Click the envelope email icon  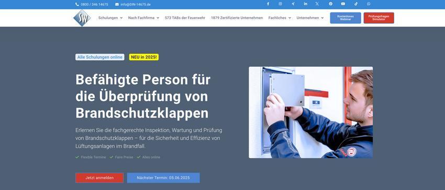[x=117, y=4]
